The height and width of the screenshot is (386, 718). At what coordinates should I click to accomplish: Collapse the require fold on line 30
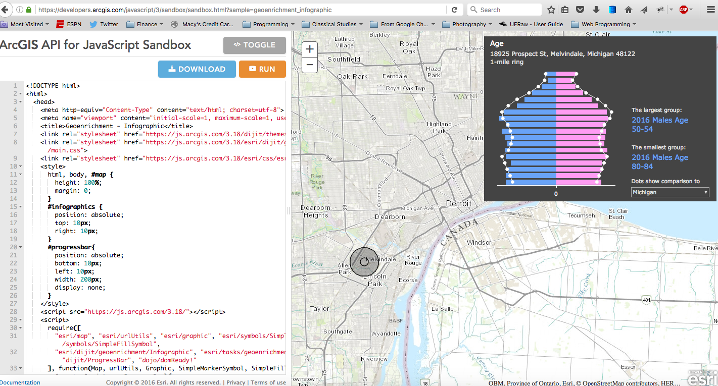tap(20, 328)
